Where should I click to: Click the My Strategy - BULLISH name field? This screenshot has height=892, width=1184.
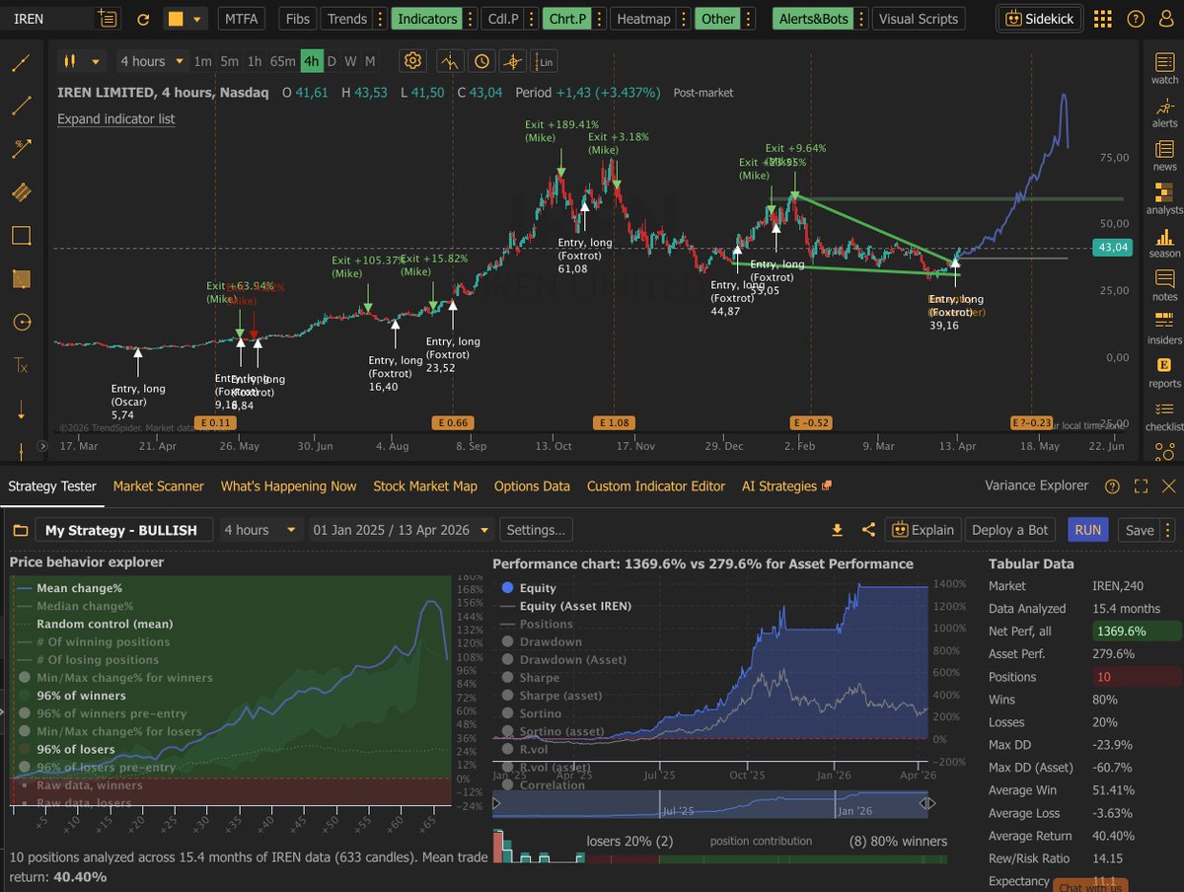tap(123, 530)
